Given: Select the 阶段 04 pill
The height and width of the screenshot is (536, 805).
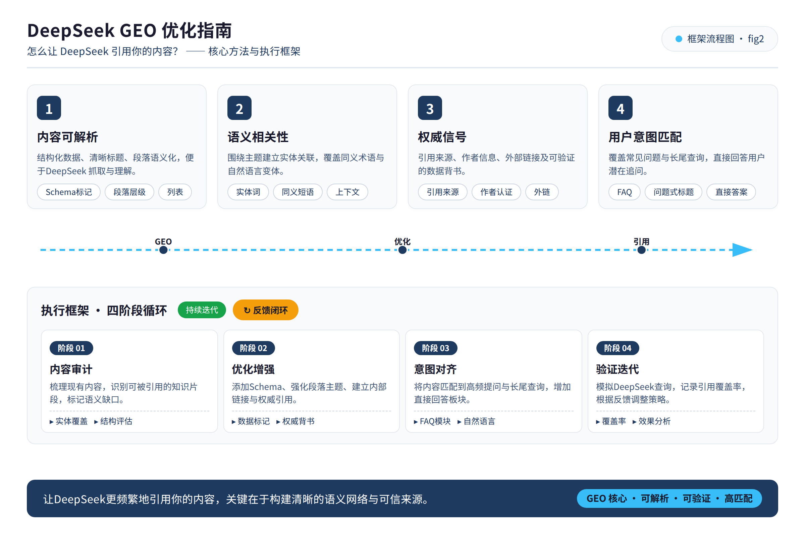Looking at the screenshot, I should 618,348.
